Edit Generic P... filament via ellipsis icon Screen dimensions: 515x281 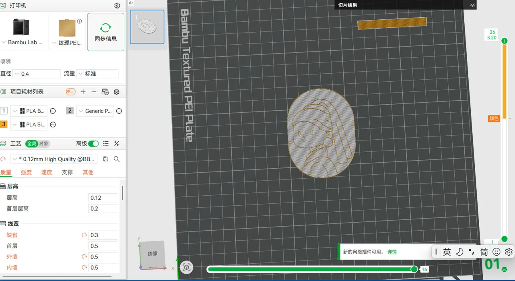pos(119,111)
